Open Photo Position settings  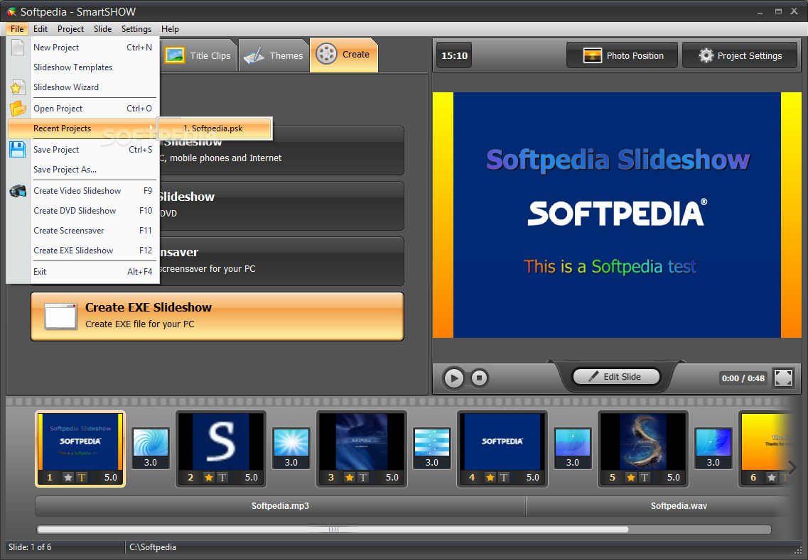pyautogui.click(x=622, y=55)
